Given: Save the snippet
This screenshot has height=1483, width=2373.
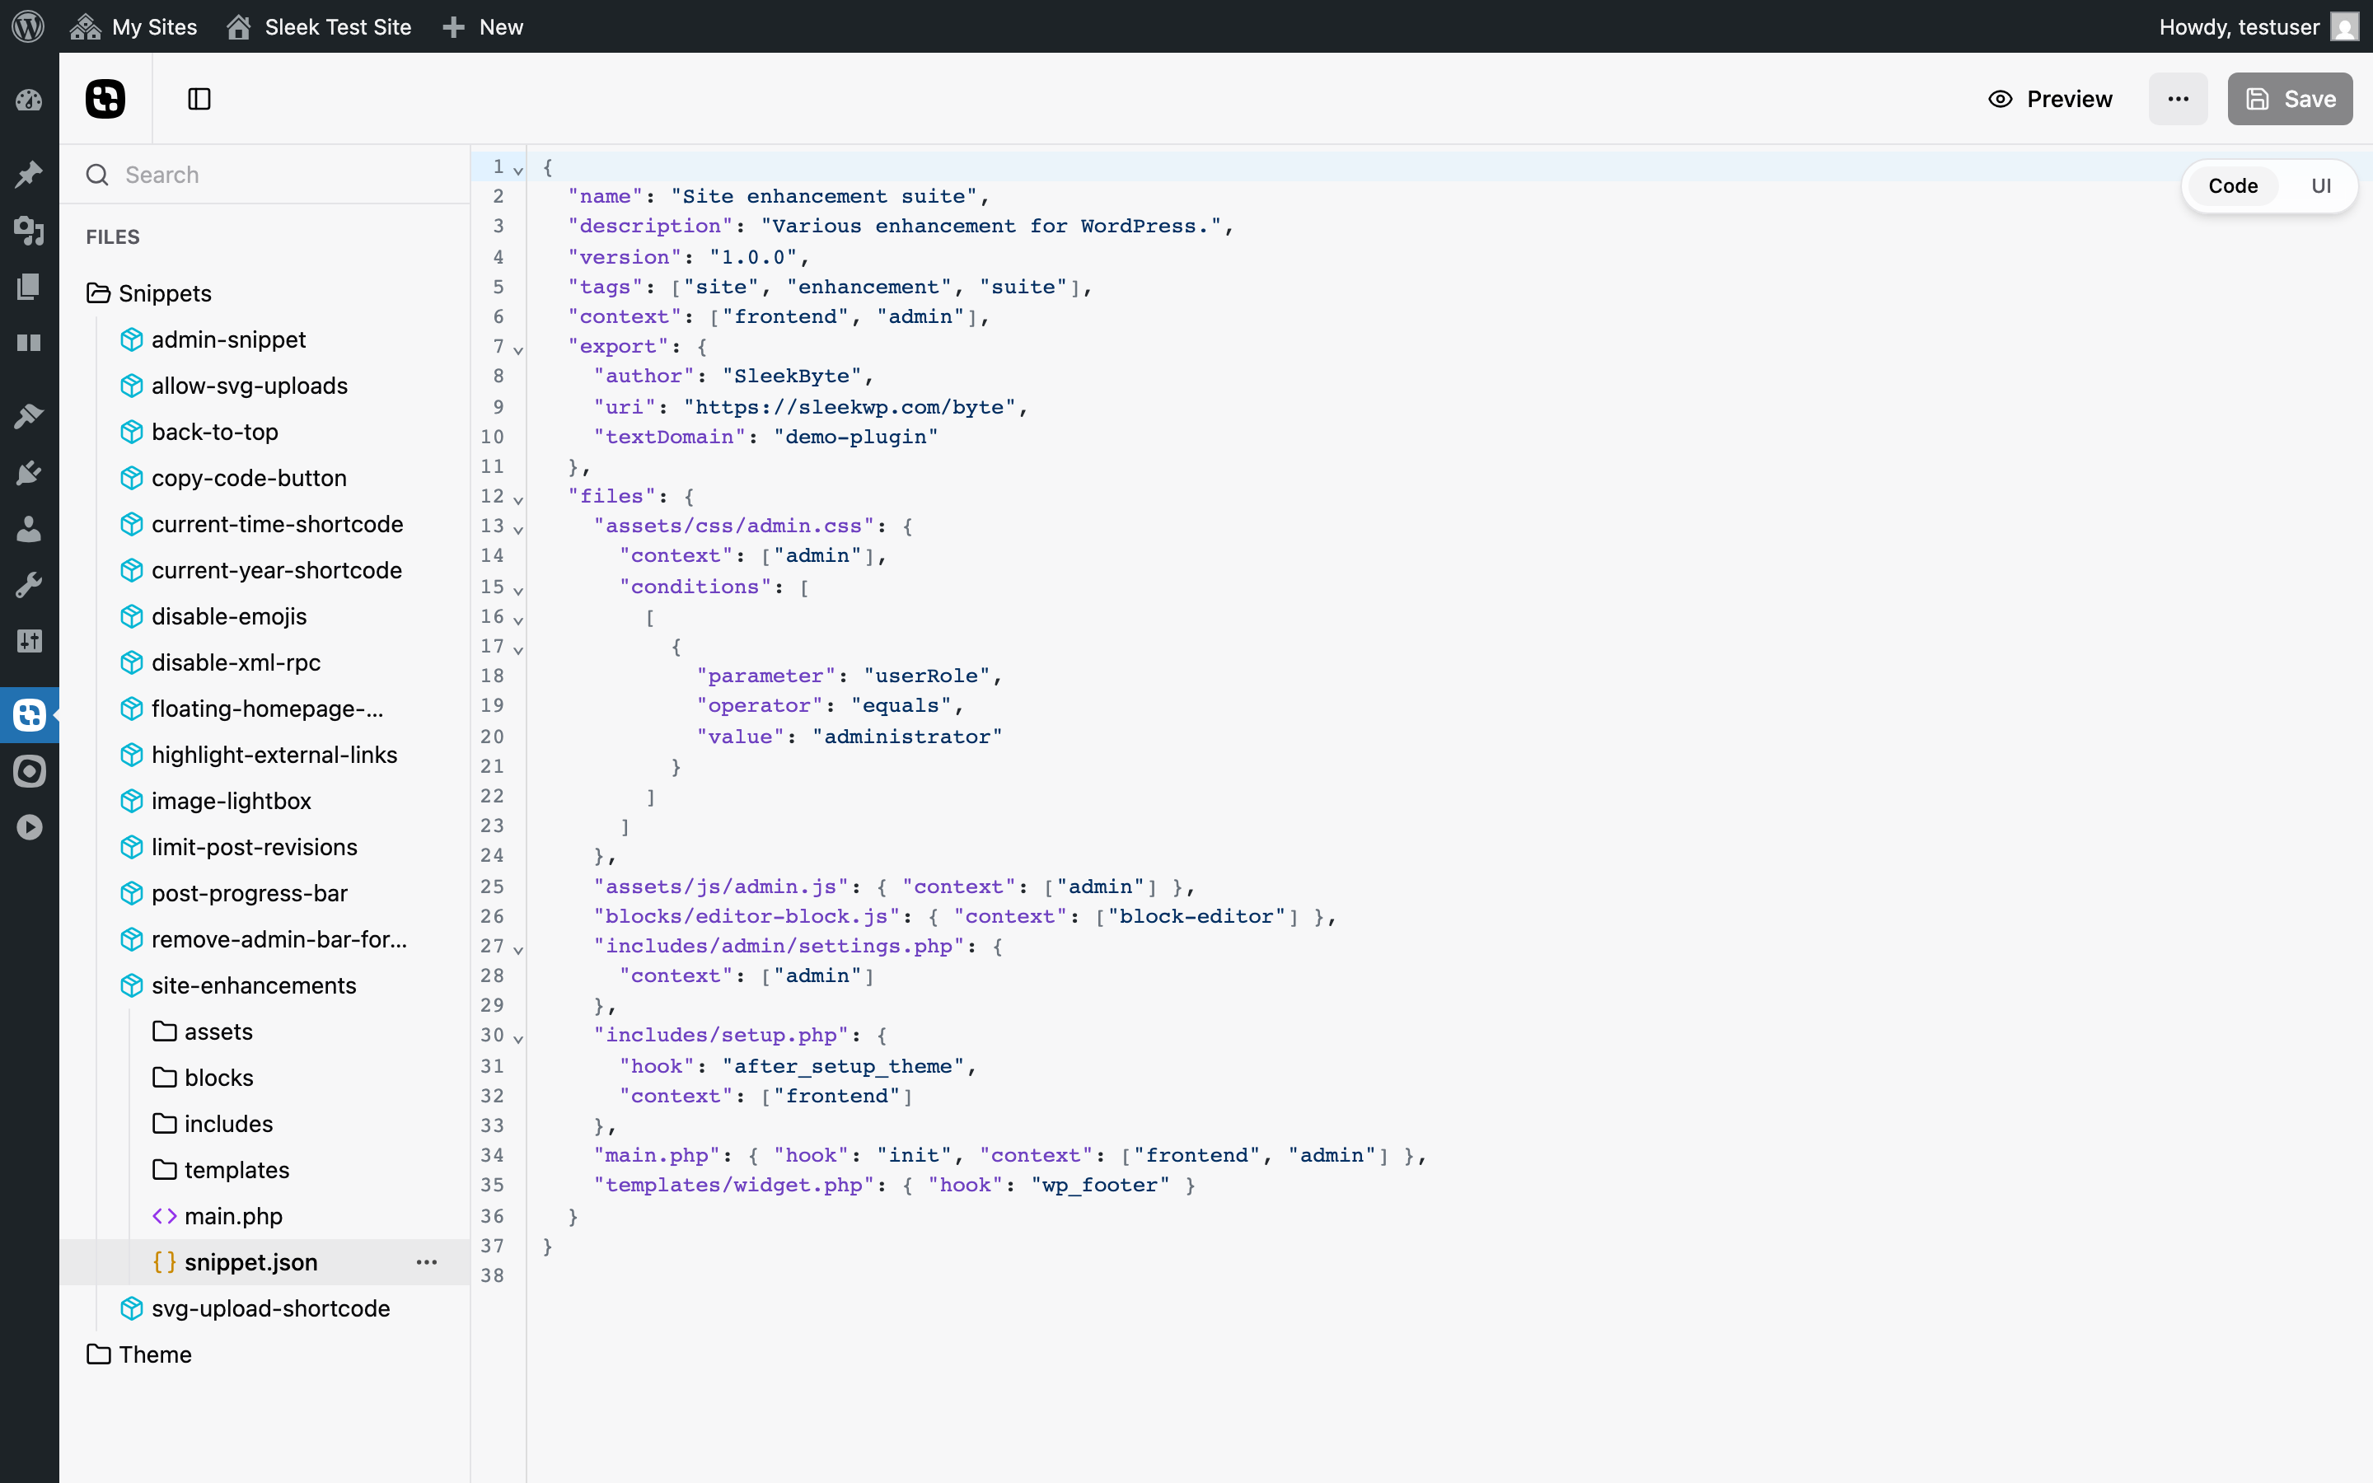Looking at the screenshot, I should [2290, 99].
